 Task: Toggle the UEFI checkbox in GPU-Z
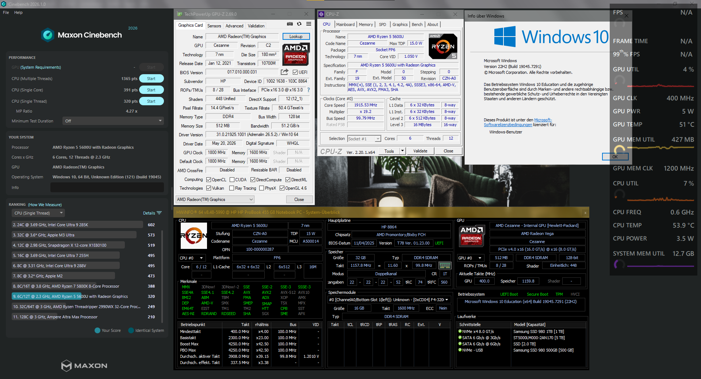coord(295,72)
